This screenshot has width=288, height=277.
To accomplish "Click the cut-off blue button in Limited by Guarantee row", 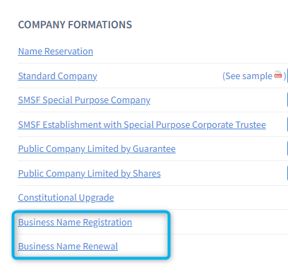I will tap(287, 148).
